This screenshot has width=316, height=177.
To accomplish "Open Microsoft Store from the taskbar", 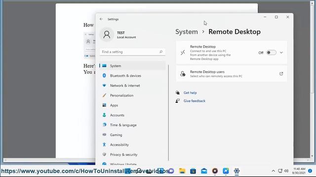I will coord(193,171).
